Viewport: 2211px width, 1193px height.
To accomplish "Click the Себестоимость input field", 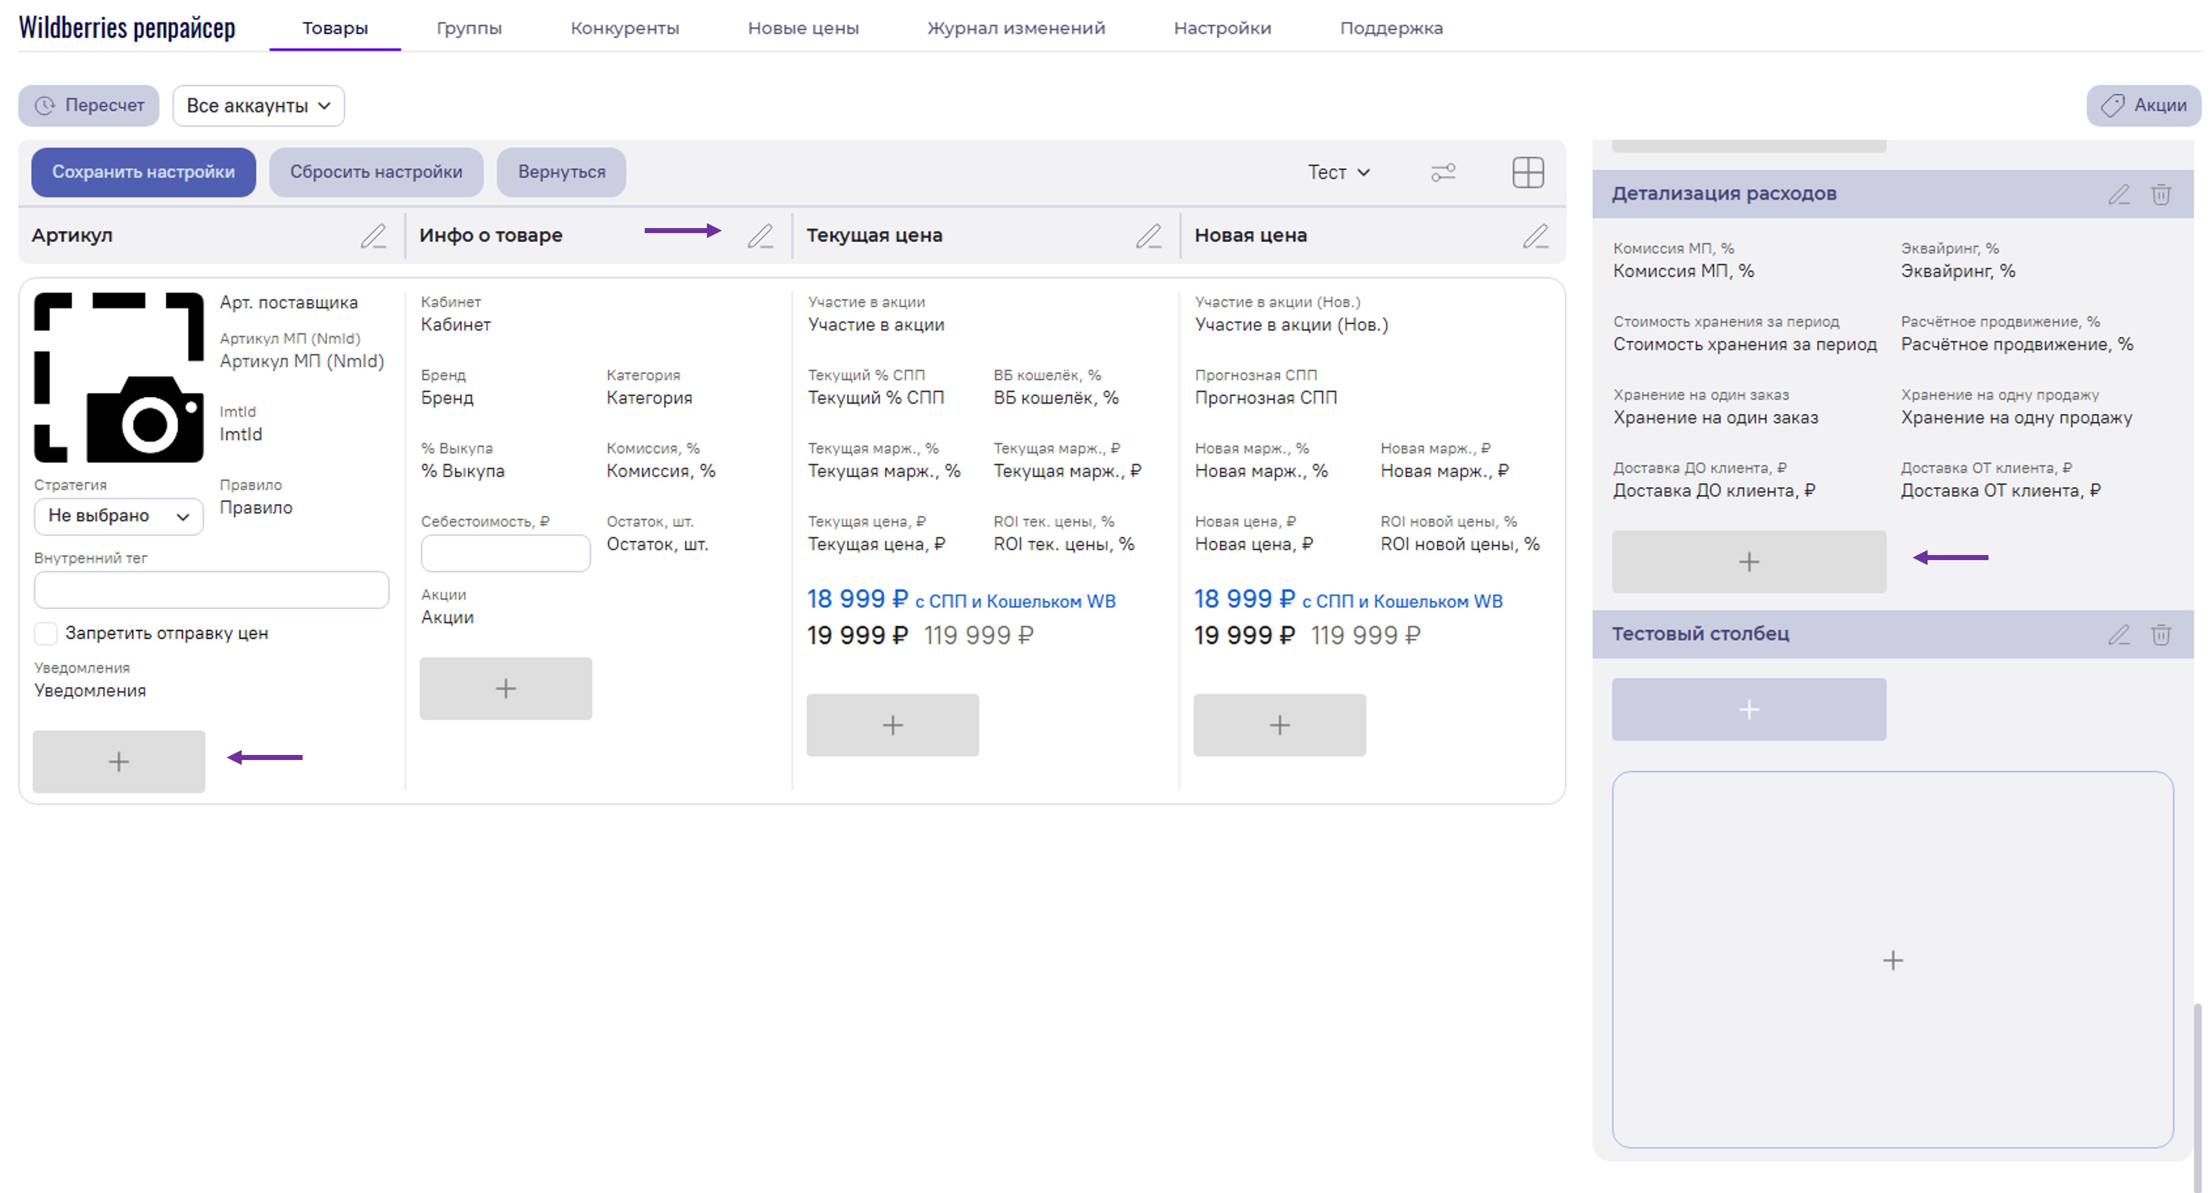I will (505, 554).
